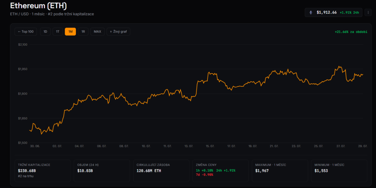Show the MAX price history
The height and width of the screenshot is (188, 376).
point(97,32)
